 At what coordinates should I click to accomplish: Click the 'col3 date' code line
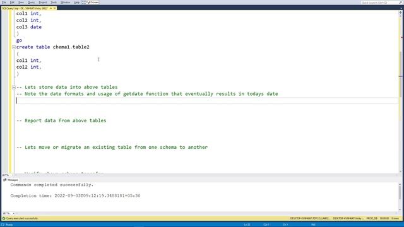[x=29, y=27]
